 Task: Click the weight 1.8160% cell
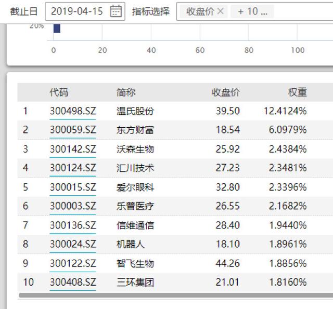tap(288, 282)
